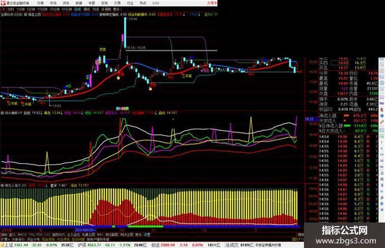Select the 季 period shortcut in sidebar
This screenshot has width=385, height=248.
[x=382, y=204]
